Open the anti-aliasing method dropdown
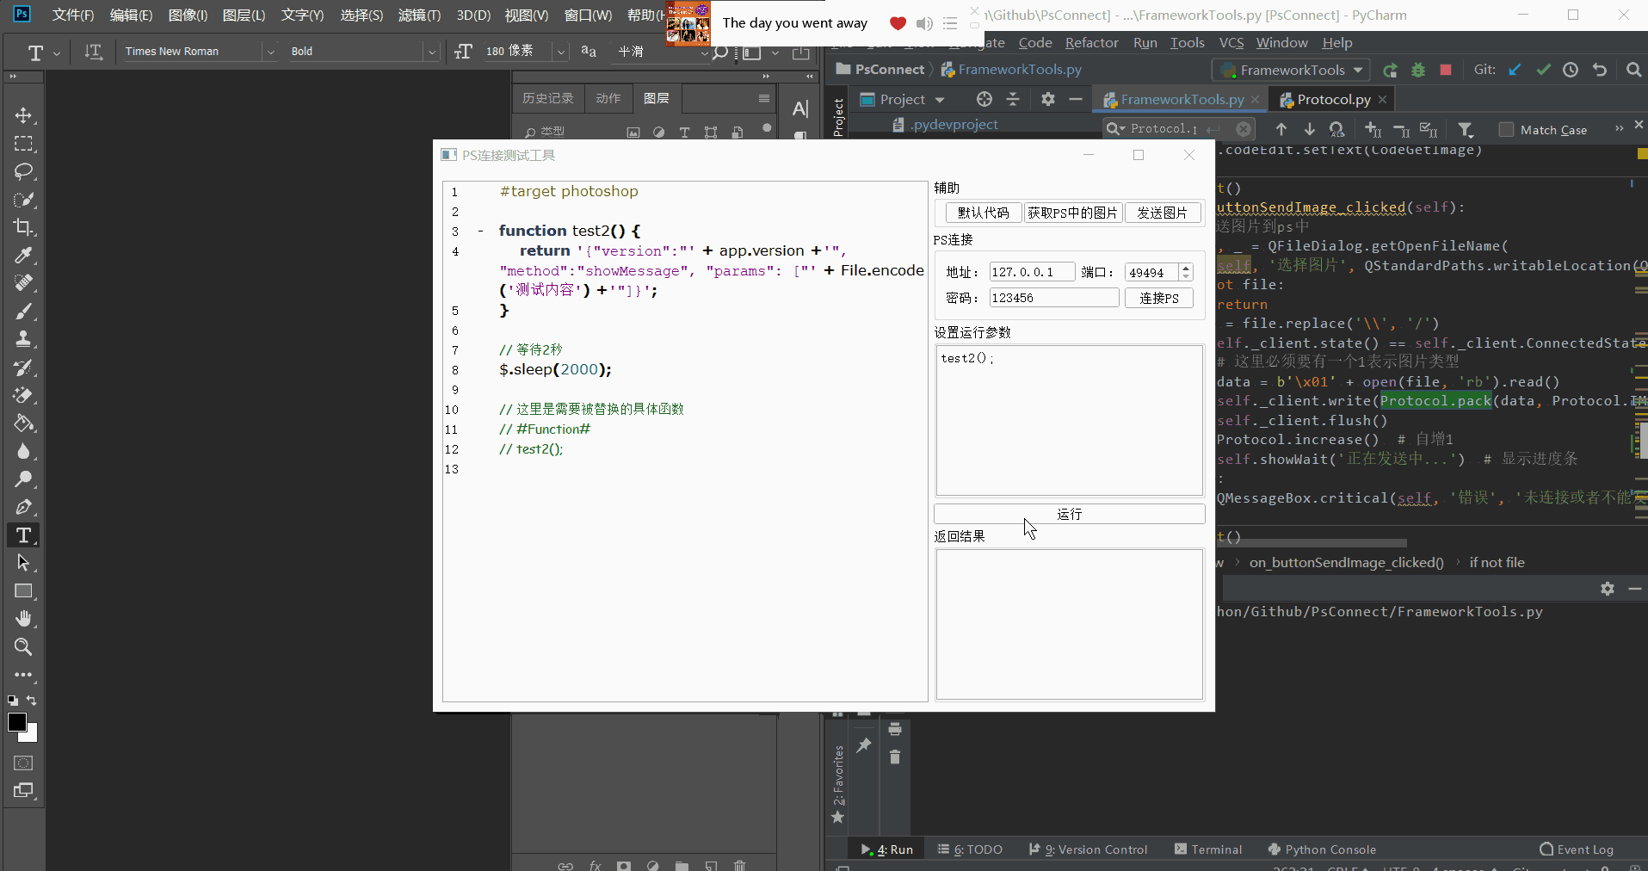The height and width of the screenshot is (871, 1648). pos(704,52)
